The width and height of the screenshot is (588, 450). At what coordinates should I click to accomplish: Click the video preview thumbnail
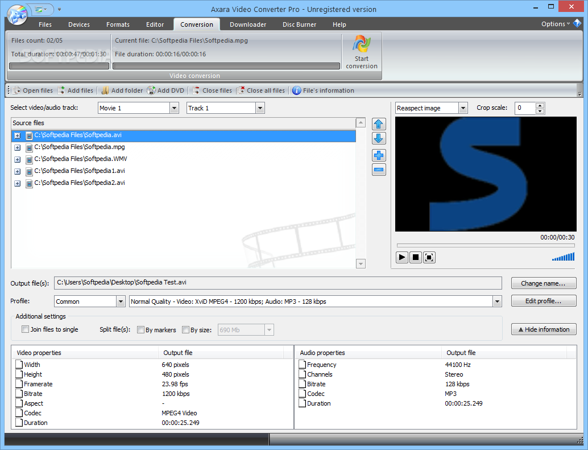pyautogui.click(x=486, y=174)
